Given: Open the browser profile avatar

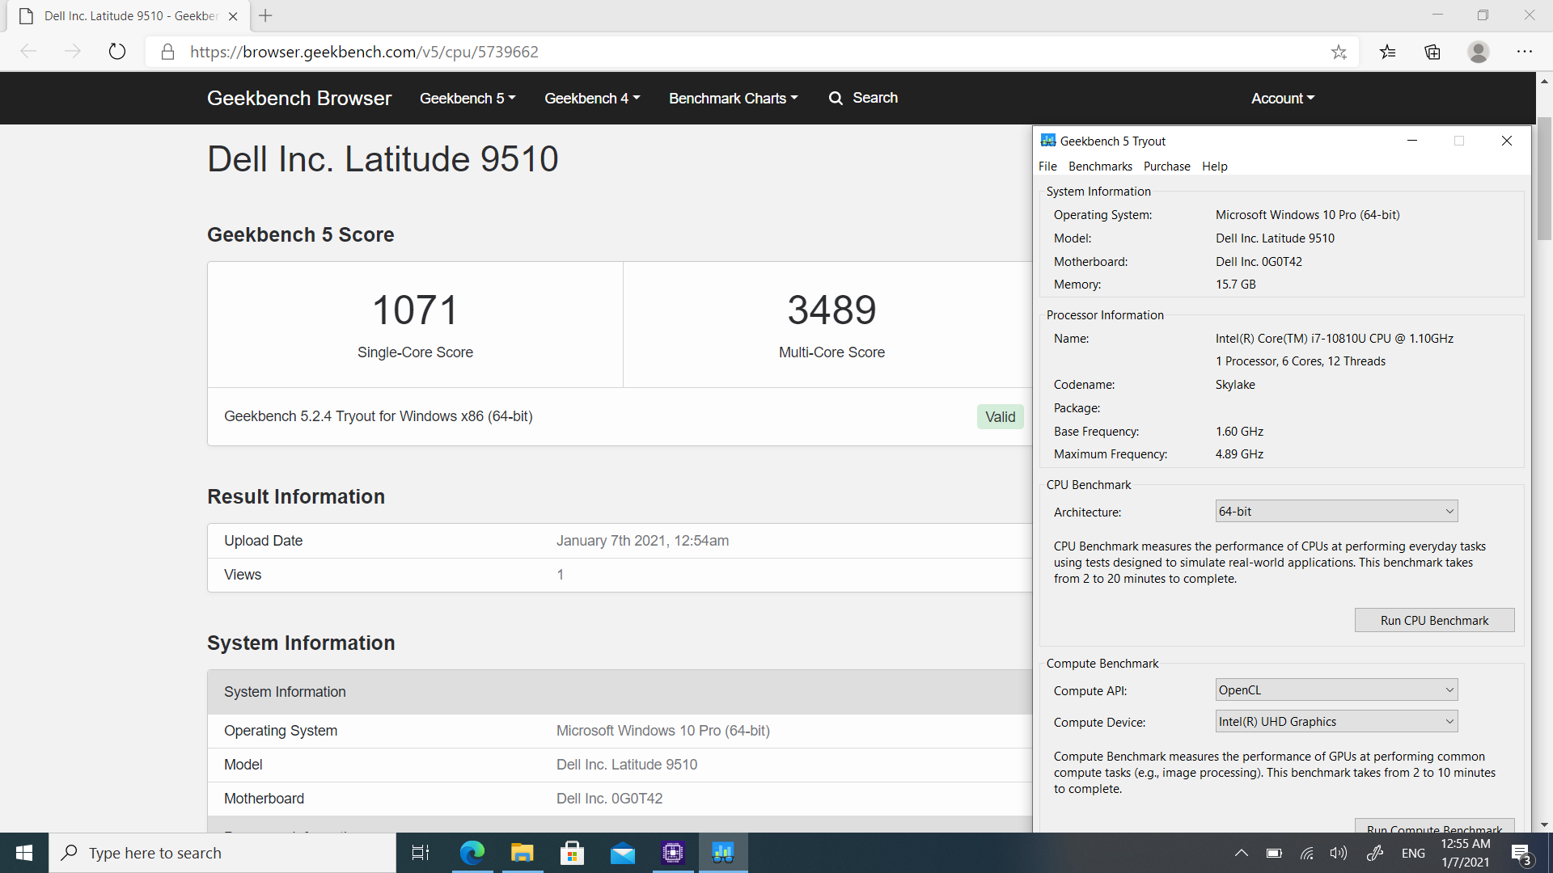Looking at the screenshot, I should 1479,52.
